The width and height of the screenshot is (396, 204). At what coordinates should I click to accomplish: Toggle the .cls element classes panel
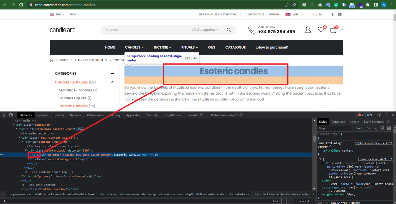367,128
